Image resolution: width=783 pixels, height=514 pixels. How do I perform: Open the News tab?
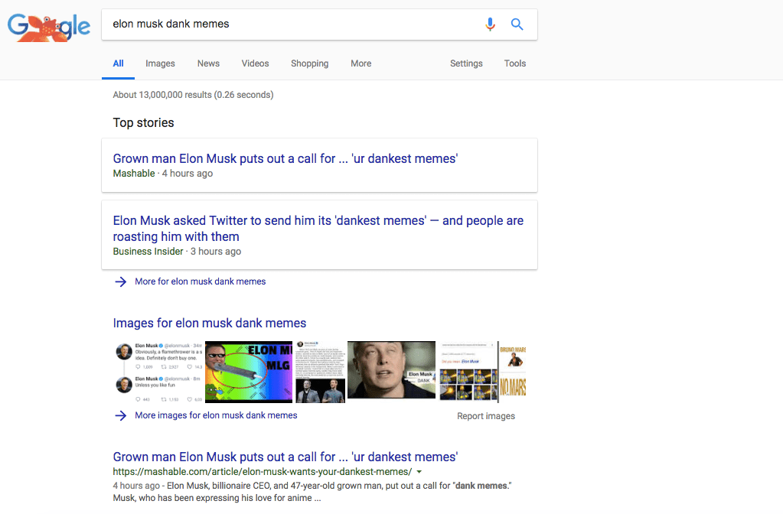(208, 63)
